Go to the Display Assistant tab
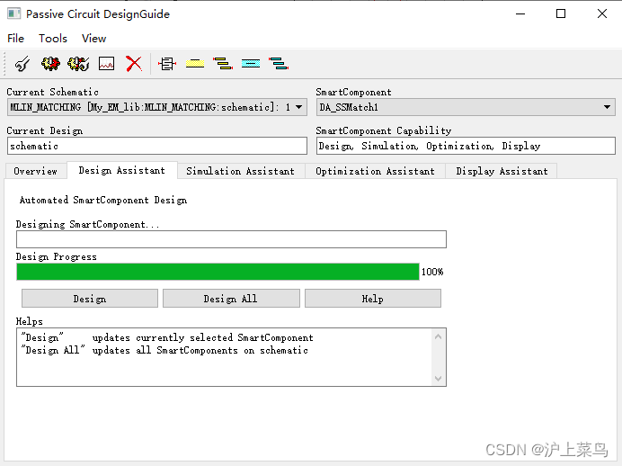This screenshot has width=622, height=466. pos(502,171)
